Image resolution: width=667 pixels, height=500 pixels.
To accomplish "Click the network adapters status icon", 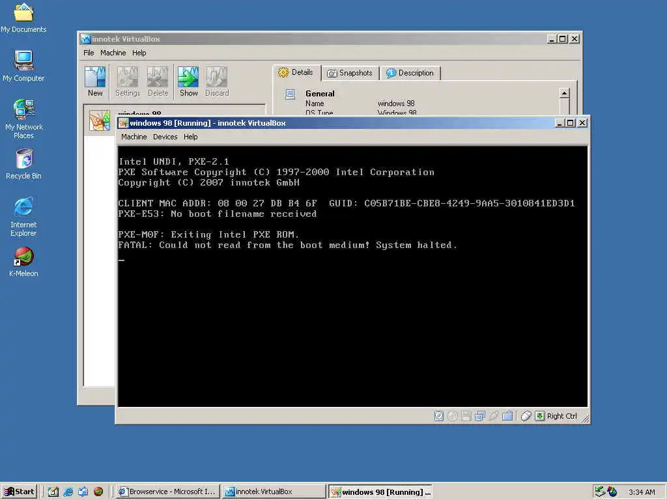I will (480, 416).
